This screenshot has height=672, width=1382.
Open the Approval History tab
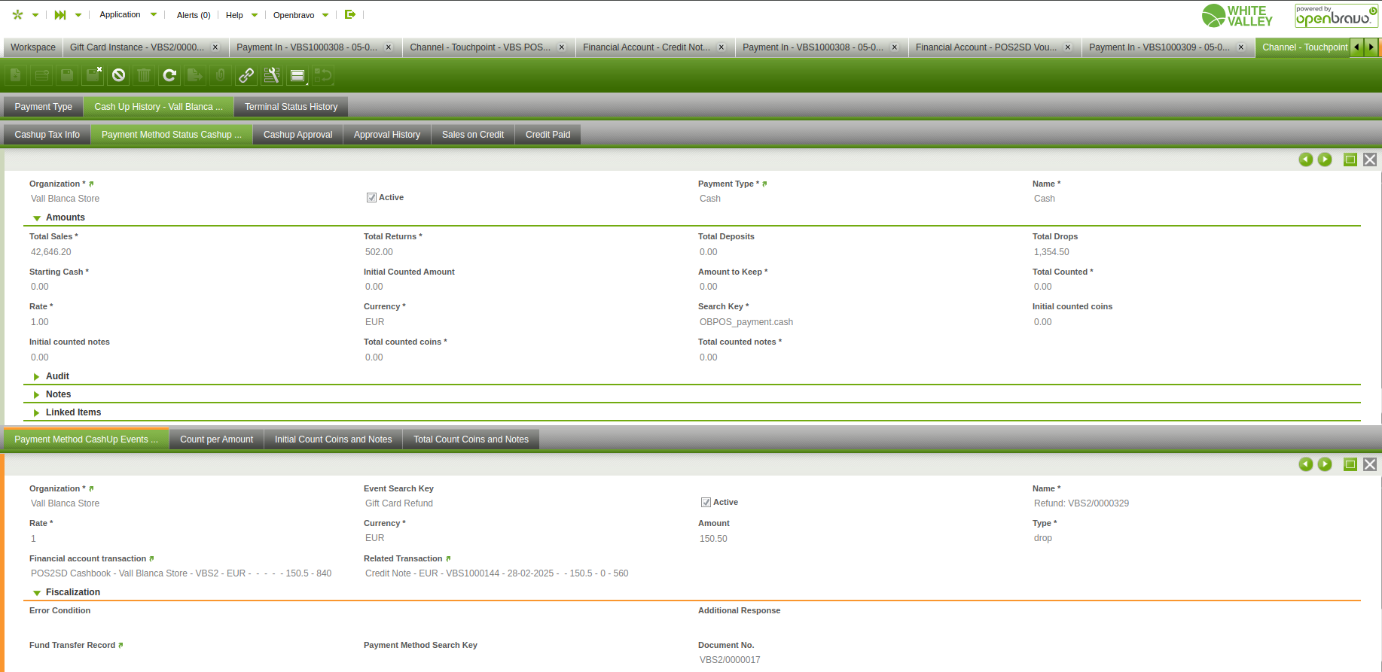tap(387, 135)
